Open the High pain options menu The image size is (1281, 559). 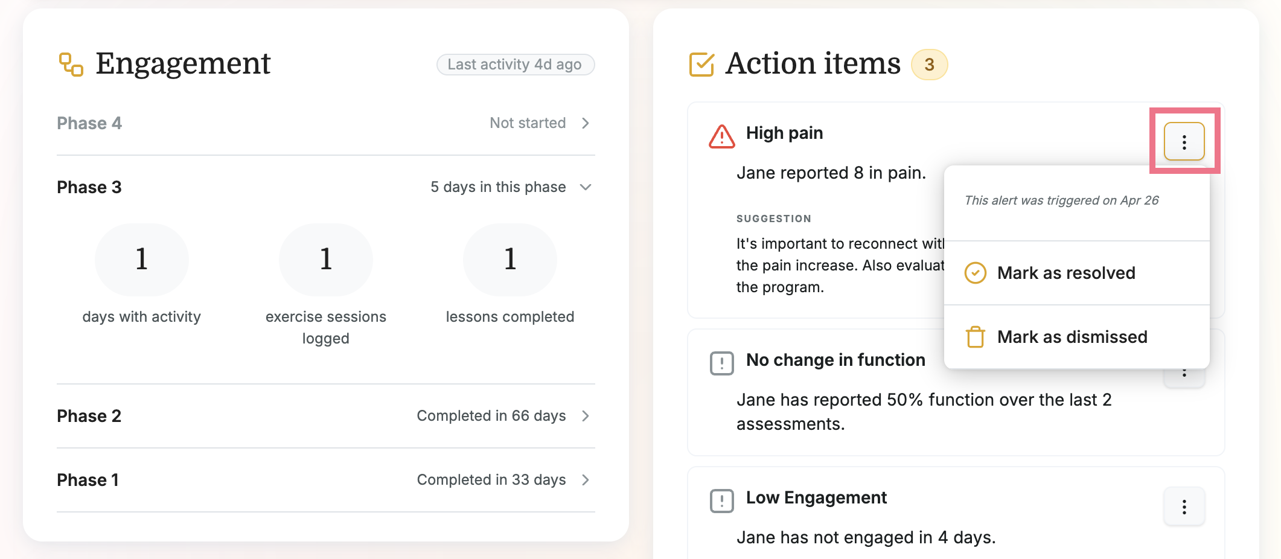[1184, 142]
